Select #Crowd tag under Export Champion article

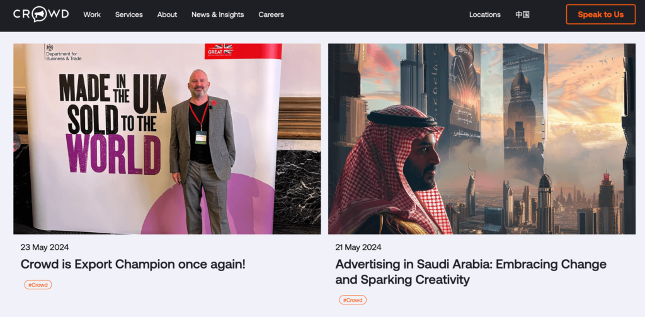point(38,285)
